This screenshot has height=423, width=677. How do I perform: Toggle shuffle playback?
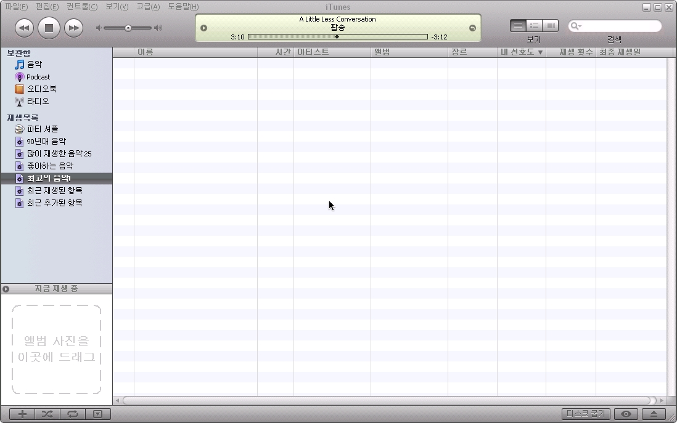[x=47, y=414]
